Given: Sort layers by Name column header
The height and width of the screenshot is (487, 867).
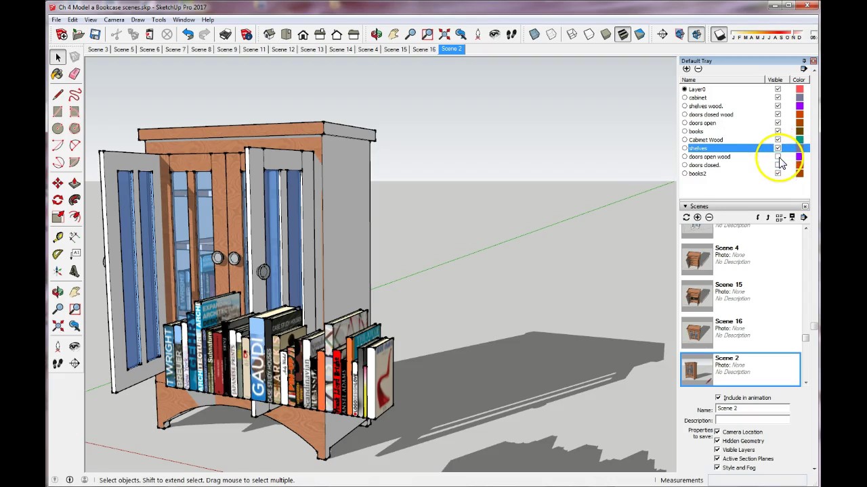Looking at the screenshot, I should tap(722, 80).
